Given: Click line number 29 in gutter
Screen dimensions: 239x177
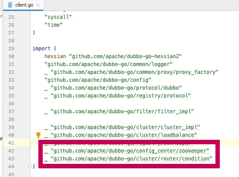Looking at the screenshot, I should [11, 49].
